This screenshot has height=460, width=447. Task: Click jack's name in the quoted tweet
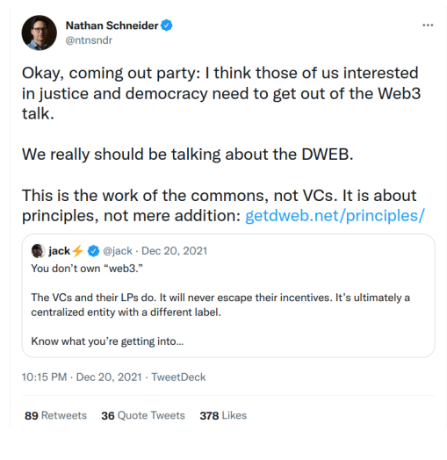[x=60, y=251]
